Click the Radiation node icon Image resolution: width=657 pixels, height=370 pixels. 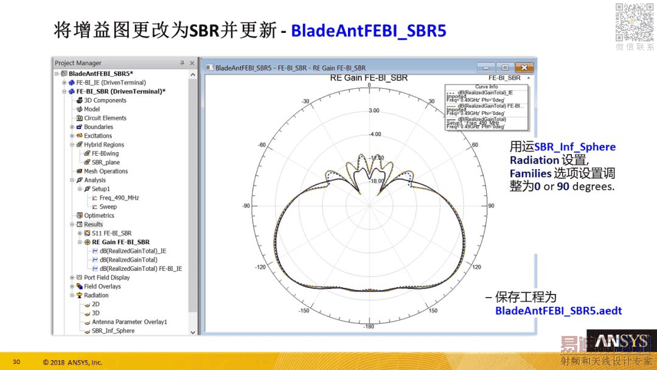(x=80, y=295)
